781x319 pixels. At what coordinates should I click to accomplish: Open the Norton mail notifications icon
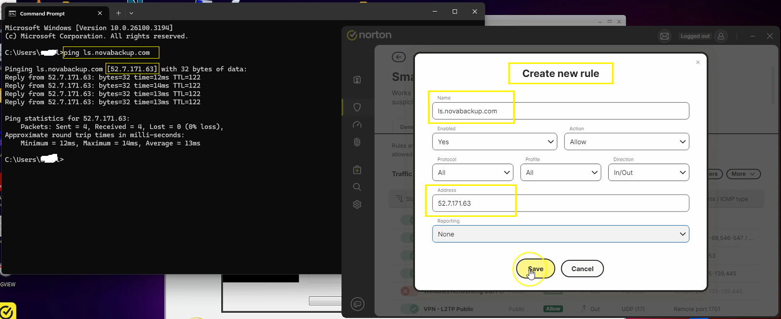click(665, 36)
